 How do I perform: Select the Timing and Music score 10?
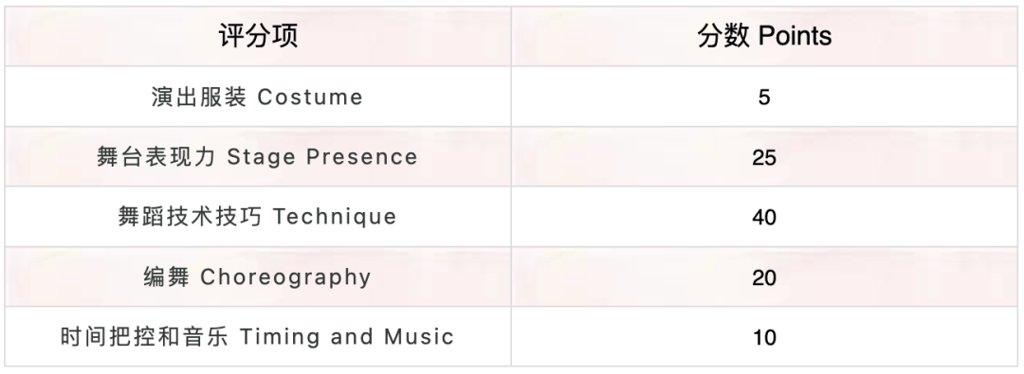(x=764, y=337)
